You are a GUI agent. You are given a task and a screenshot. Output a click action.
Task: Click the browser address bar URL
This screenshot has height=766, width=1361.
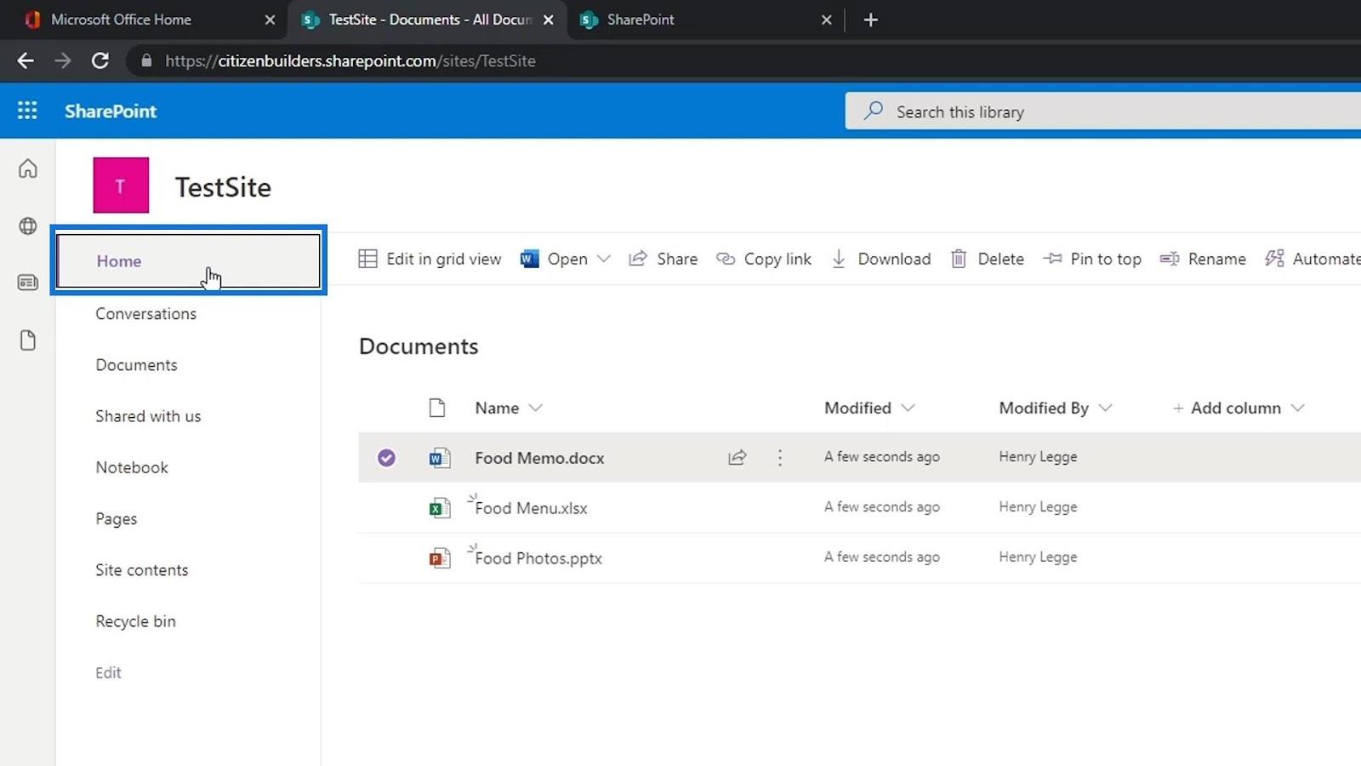tap(350, 60)
